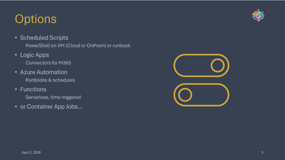Screen dimensions: 285x160
Task: Click the slide number 5 in the footer
Action: [x=262, y=152]
